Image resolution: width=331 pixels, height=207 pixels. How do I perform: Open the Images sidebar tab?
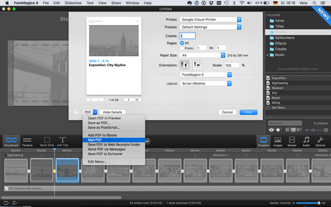278,141
